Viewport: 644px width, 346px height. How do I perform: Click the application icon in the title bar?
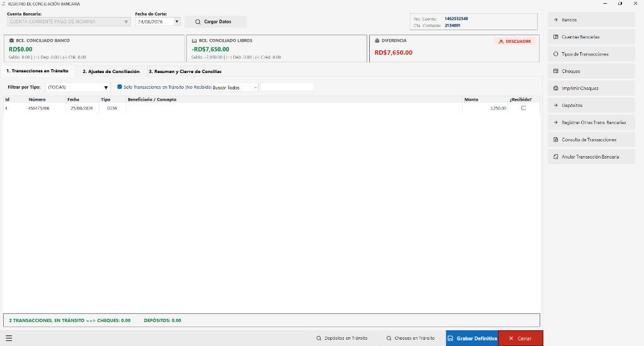[x=4, y=4]
